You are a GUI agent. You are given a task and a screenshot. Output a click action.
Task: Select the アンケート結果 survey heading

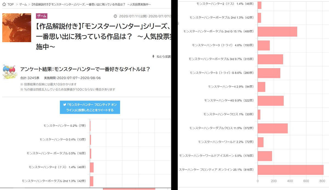click(x=85, y=69)
